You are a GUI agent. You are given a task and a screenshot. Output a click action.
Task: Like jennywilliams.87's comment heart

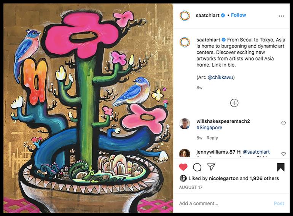(x=283, y=154)
